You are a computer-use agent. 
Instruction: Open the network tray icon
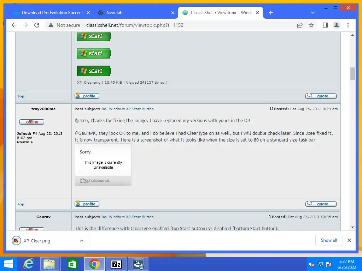[x=320, y=264]
